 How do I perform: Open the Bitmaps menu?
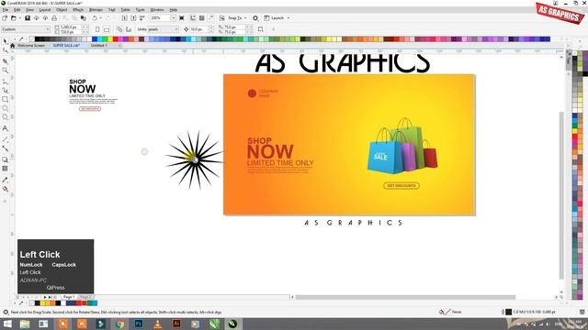click(x=96, y=10)
